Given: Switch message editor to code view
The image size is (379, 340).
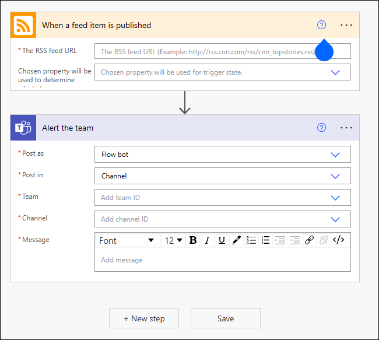Looking at the screenshot, I should click(x=338, y=240).
